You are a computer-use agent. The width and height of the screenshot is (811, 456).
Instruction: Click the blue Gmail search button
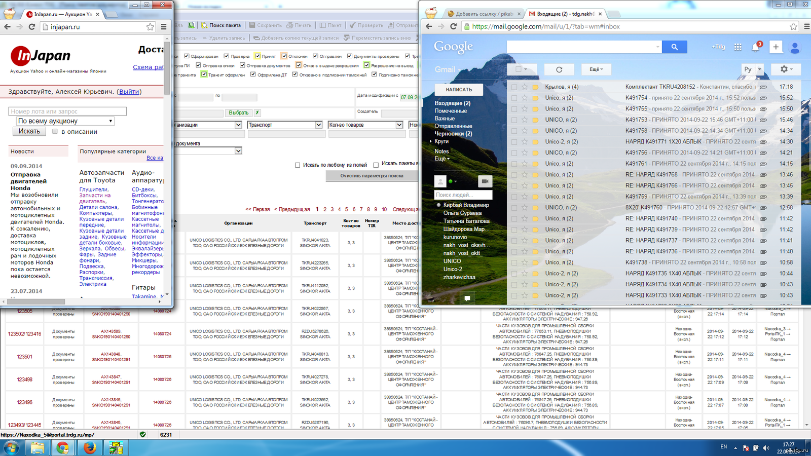(x=674, y=47)
